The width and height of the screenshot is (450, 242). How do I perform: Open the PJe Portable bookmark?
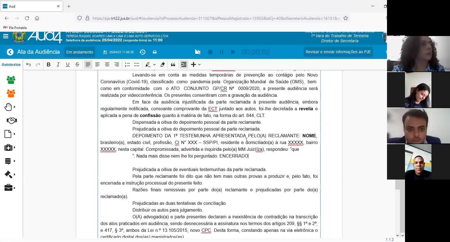[x=15, y=28]
